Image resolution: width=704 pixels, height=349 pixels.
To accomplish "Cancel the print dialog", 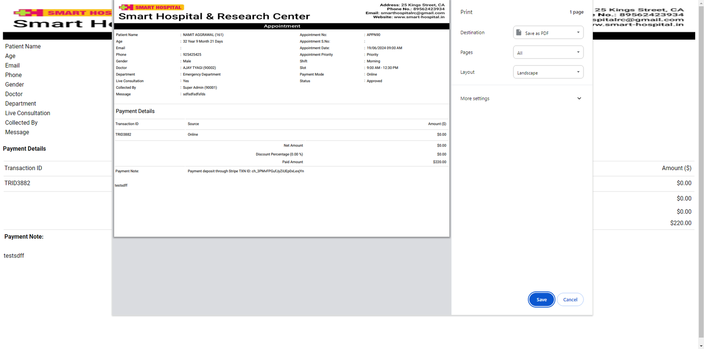I will [570, 300].
